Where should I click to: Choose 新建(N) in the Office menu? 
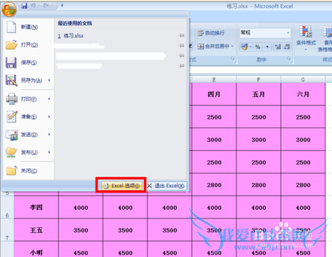tap(29, 27)
